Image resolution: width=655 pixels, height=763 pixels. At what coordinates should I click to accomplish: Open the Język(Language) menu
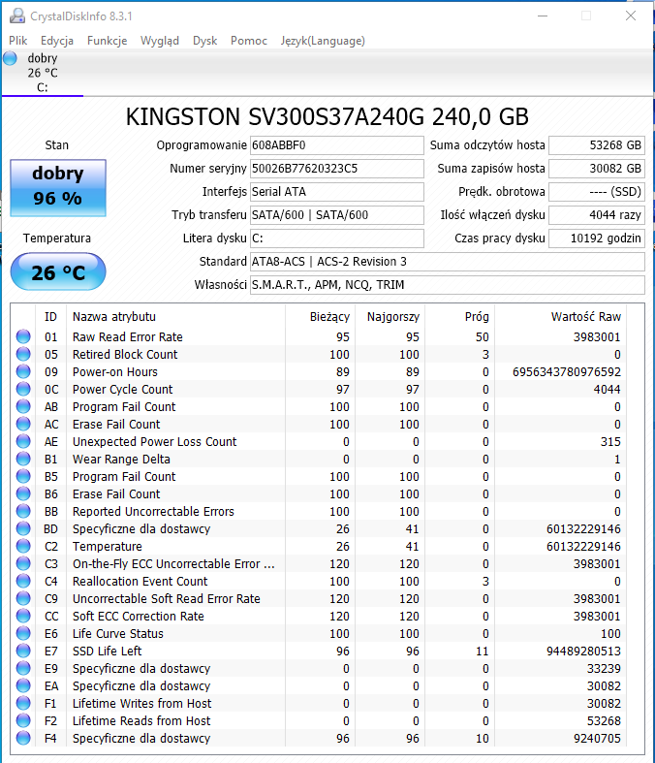[x=323, y=41]
